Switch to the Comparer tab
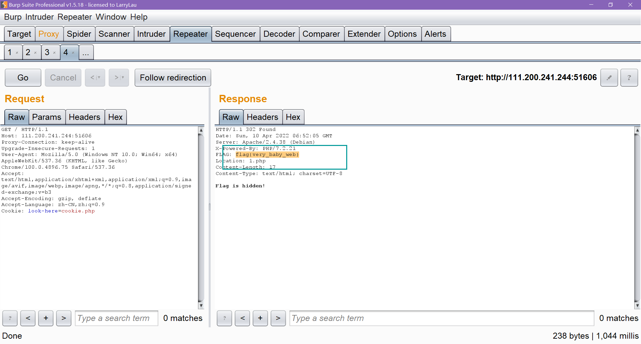The image size is (641, 344). click(x=321, y=34)
